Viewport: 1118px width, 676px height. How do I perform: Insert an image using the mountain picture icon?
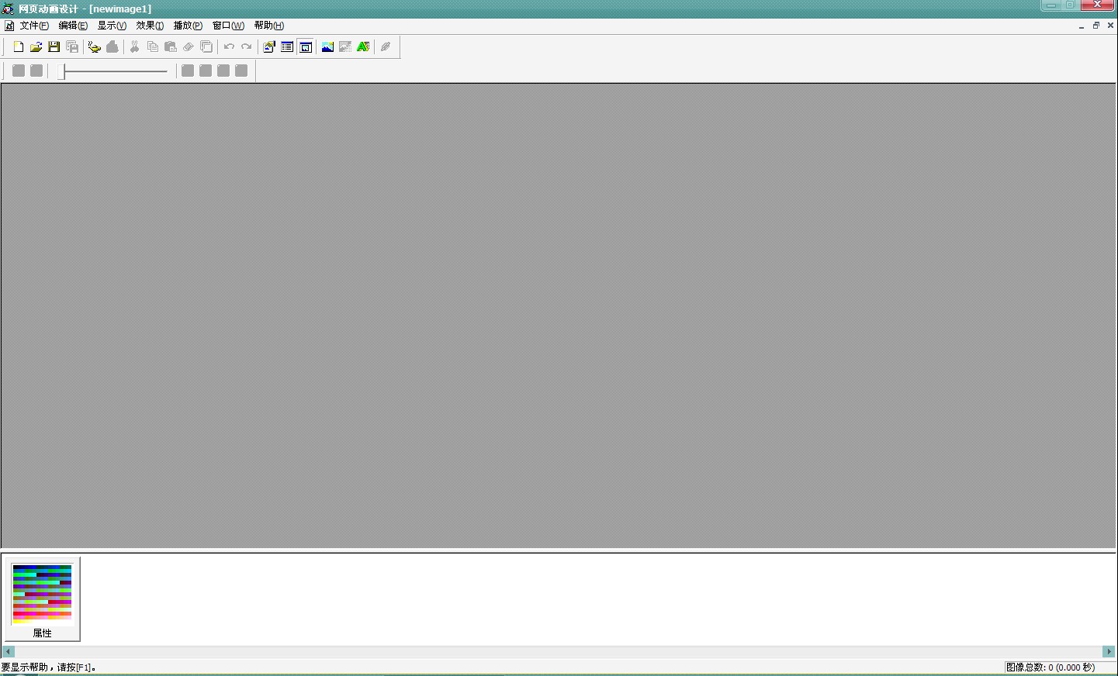tap(327, 47)
